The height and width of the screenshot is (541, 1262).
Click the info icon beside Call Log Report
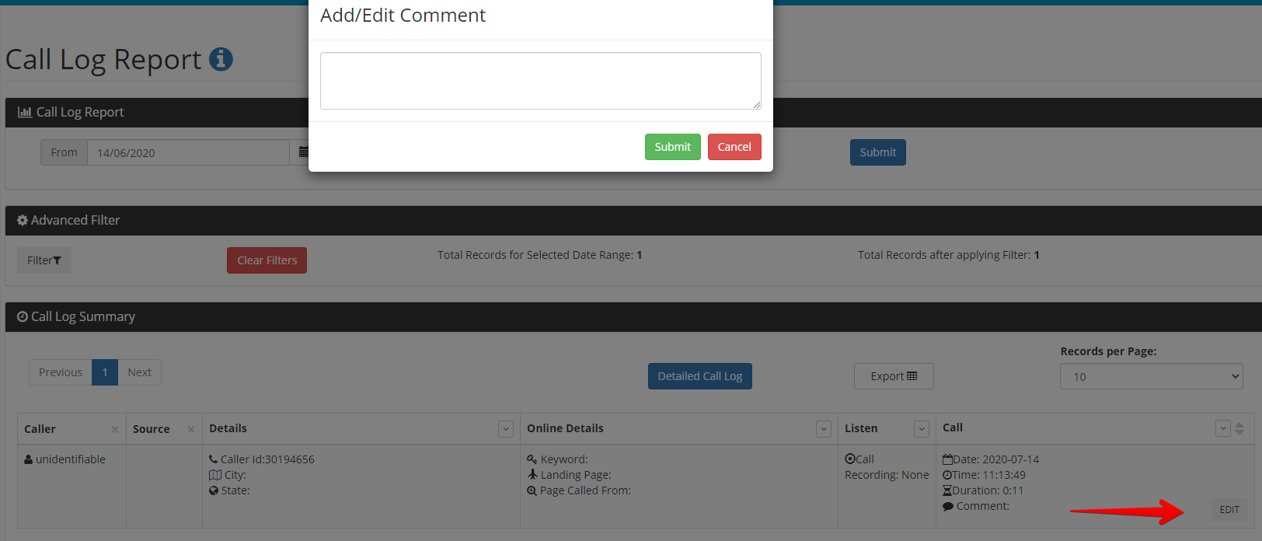(x=221, y=59)
